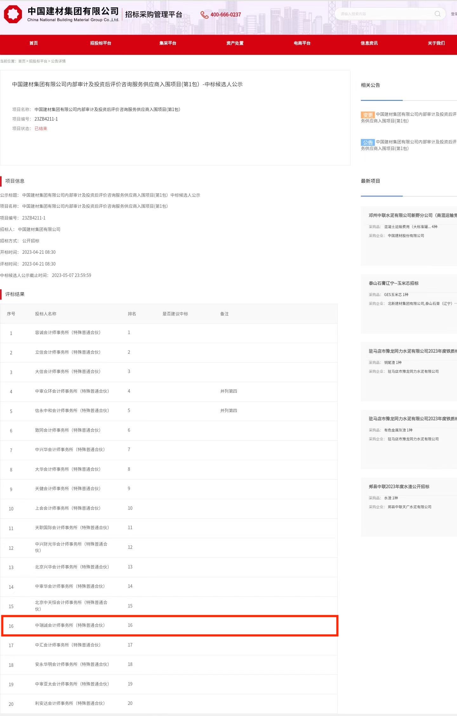Image resolution: width=457 pixels, height=716 pixels.
Task: Select the 致同会计师事务所 bidder row
Action: tap(169, 431)
